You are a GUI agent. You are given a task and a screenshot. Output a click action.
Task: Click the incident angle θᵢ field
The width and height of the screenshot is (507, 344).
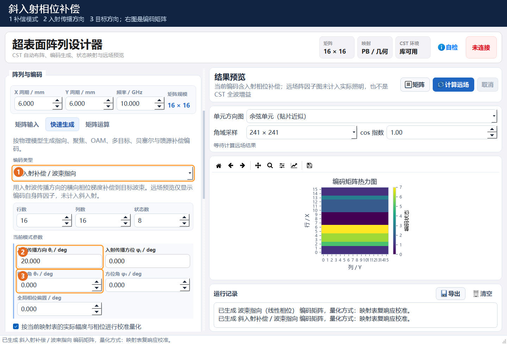pyautogui.click(x=60, y=261)
